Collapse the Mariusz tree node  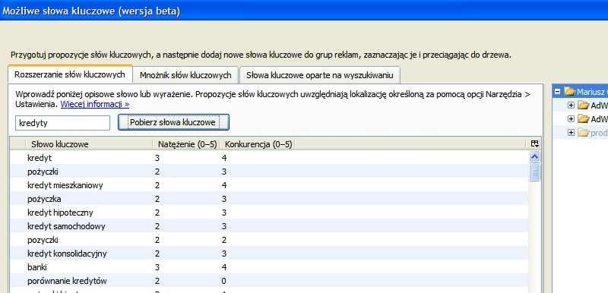point(558,92)
